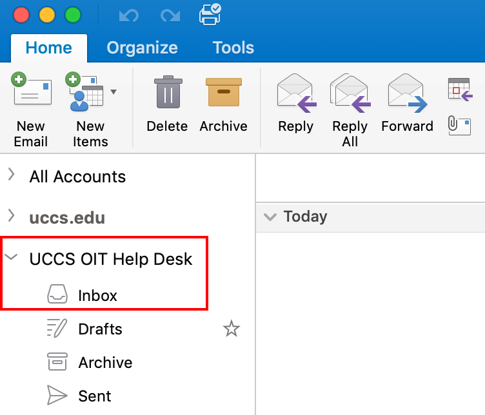The width and height of the screenshot is (485, 415).
Task: Collapse the Today message group
Action: (x=270, y=217)
